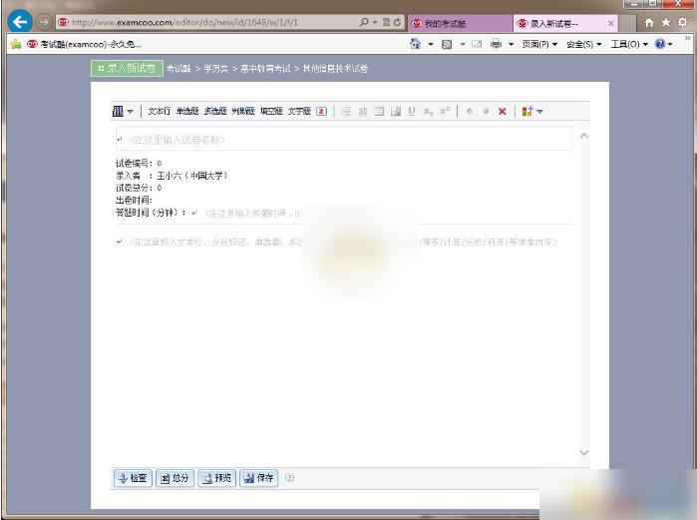Click the scroll down arrow of editor
The height and width of the screenshot is (520, 697).
[584, 452]
